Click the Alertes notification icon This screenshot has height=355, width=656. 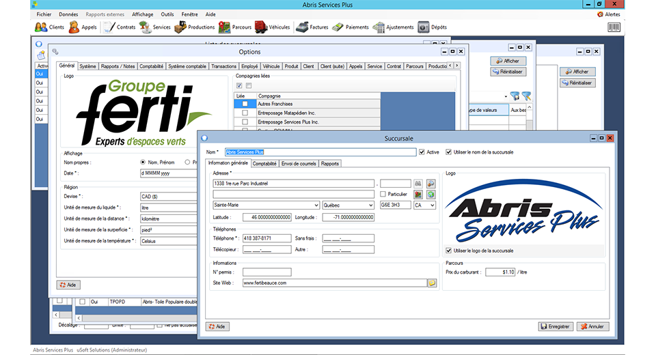(x=609, y=14)
